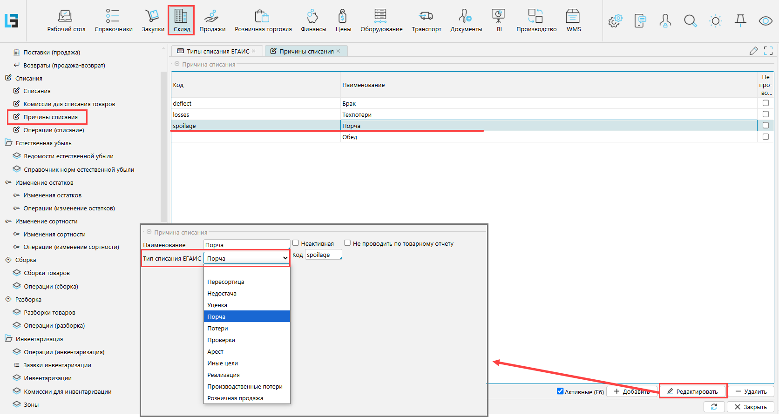The height and width of the screenshot is (417, 779).
Task: Click the refresh button beside Закрыть
Action: 714,407
